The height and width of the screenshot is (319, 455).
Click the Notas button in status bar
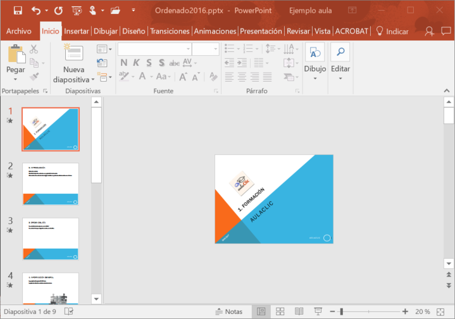coord(229,312)
